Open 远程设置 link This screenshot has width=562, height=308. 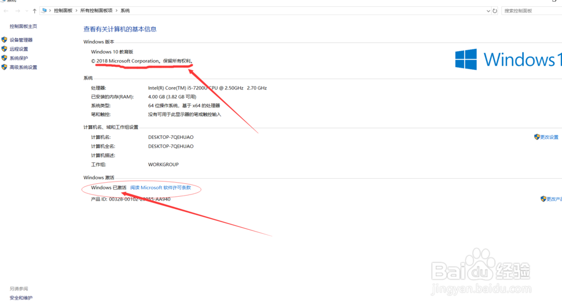coord(19,49)
